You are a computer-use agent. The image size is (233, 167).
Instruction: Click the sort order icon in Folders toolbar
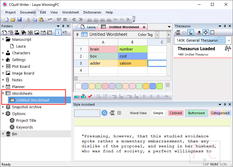click(65, 32)
